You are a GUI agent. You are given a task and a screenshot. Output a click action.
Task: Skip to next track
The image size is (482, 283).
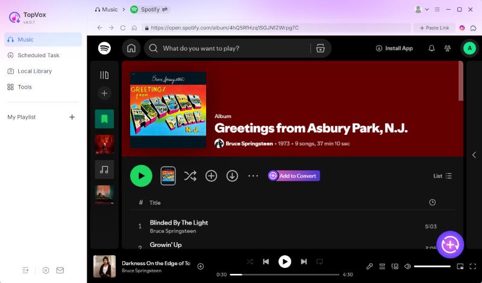coord(304,261)
